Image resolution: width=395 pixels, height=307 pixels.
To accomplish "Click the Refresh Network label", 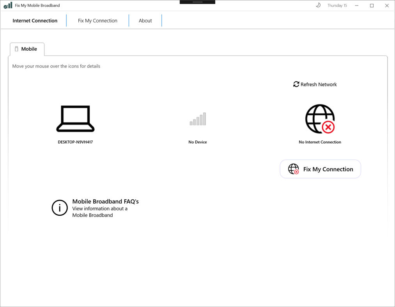I will coord(319,84).
